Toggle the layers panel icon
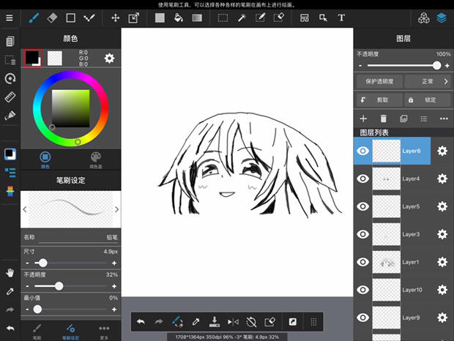 (x=442, y=18)
